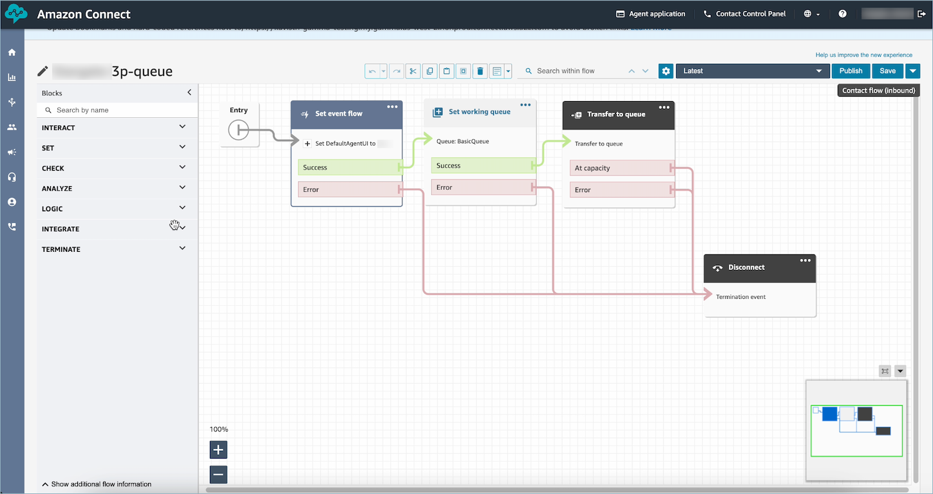
Task: Zoom in using the plus button
Action: (x=218, y=450)
